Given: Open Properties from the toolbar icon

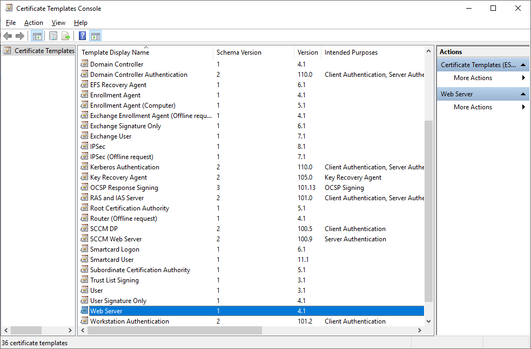Looking at the screenshot, I should 53,36.
